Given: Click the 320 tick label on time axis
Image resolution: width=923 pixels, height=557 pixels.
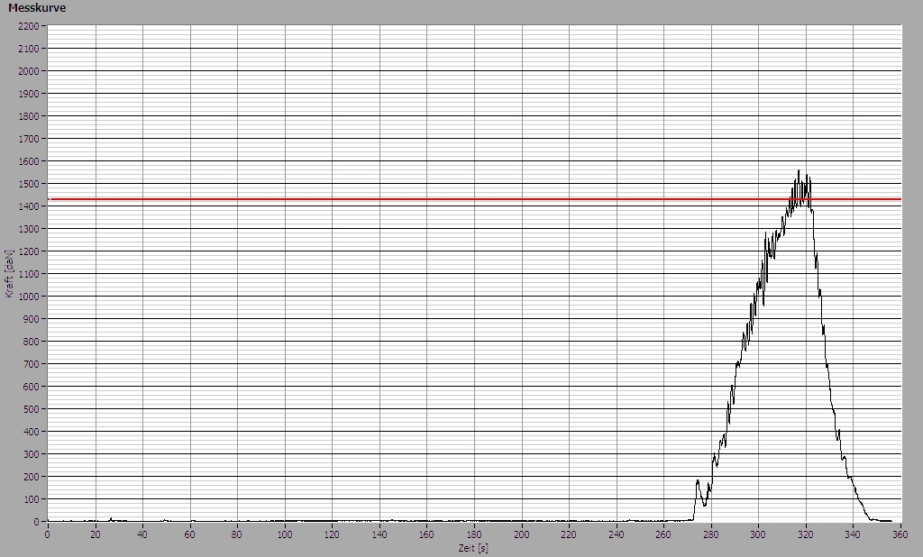Looking at the screenshot, I should (806, 534).
